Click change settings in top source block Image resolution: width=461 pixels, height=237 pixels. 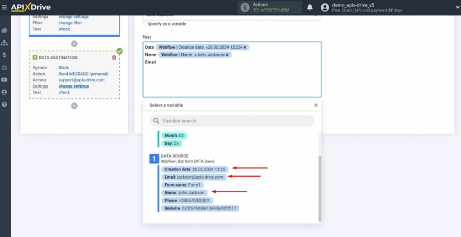(x=74, y=17)
